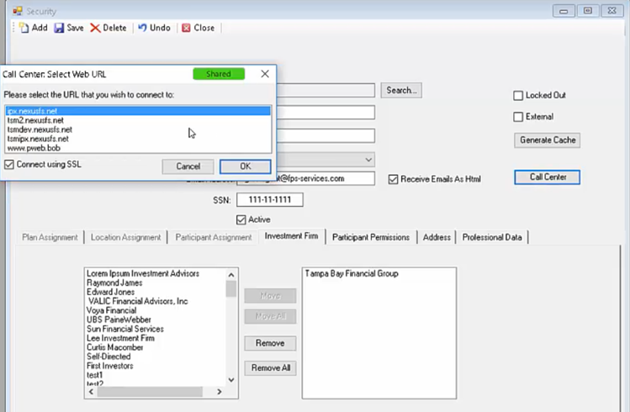Click the SSN input field
This screenshot has width=630, height=412.
coord(269,200)
